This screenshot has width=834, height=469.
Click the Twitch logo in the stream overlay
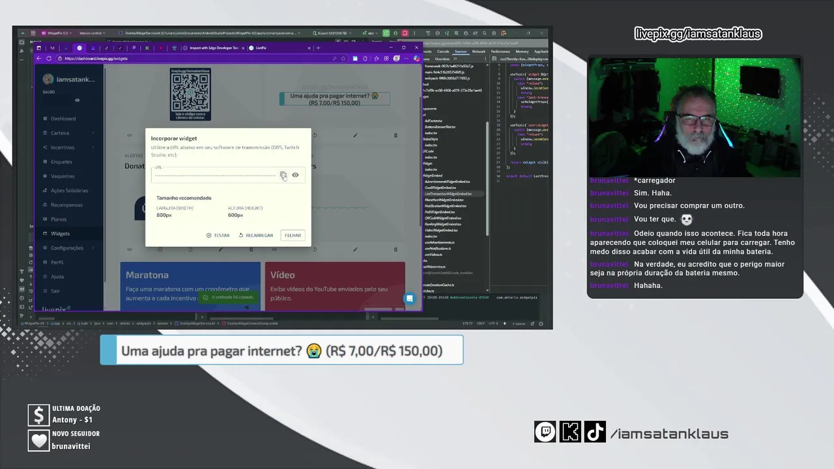545,432
